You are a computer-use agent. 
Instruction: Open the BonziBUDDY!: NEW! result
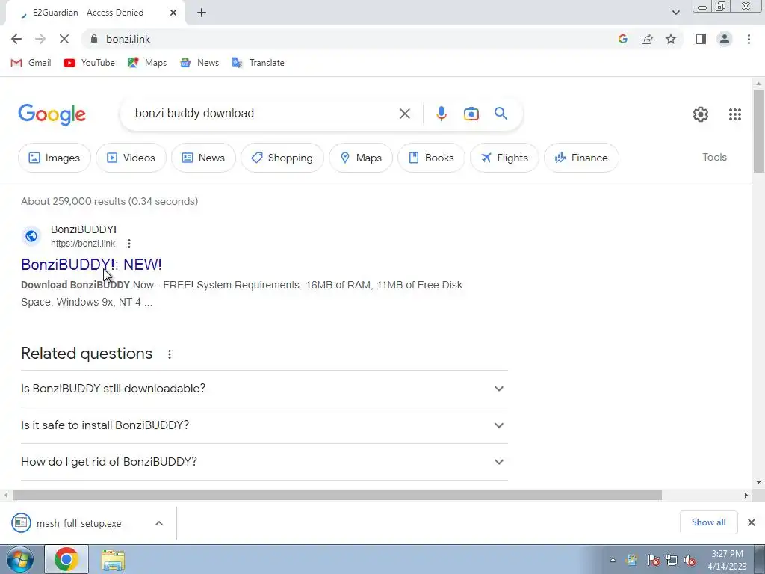(x=91, y=264)
